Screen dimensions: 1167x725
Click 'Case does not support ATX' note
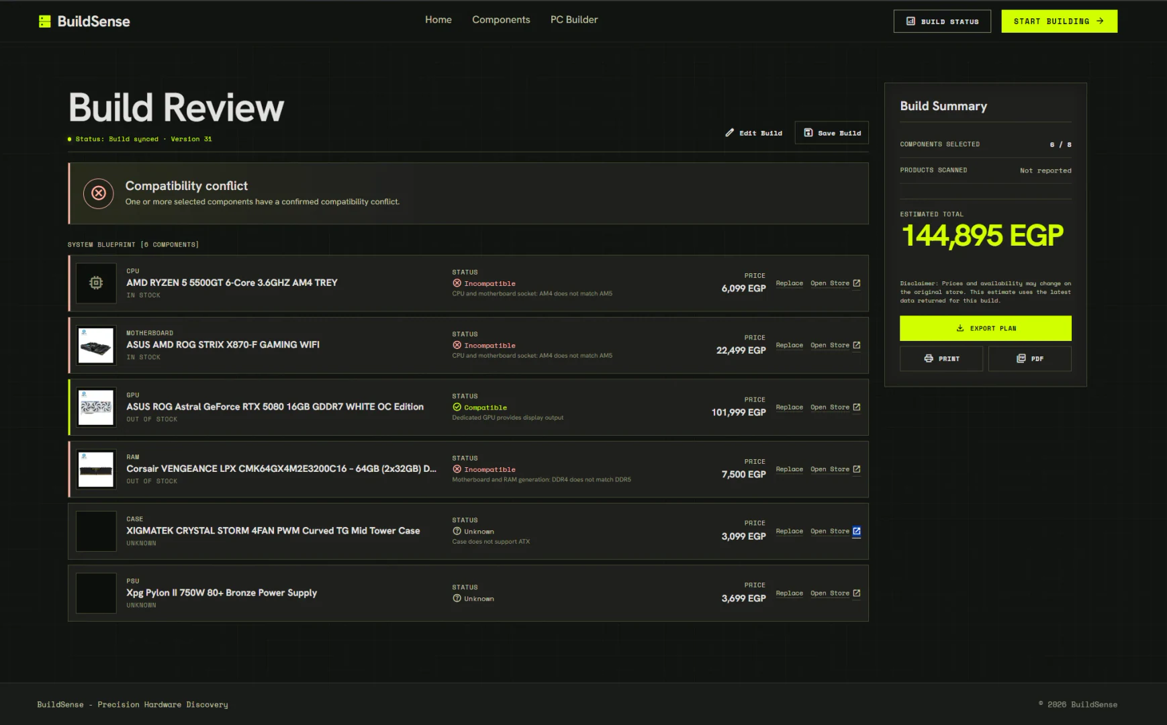(x=491, y=542)
